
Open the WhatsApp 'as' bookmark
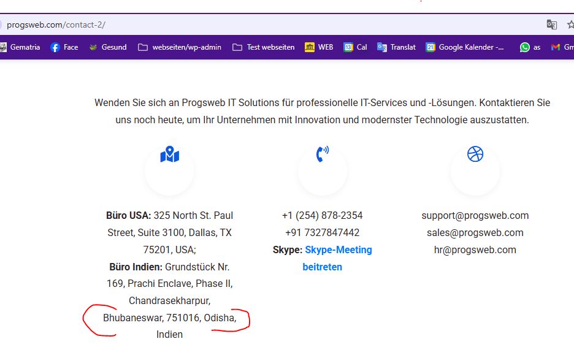[530, 47]
